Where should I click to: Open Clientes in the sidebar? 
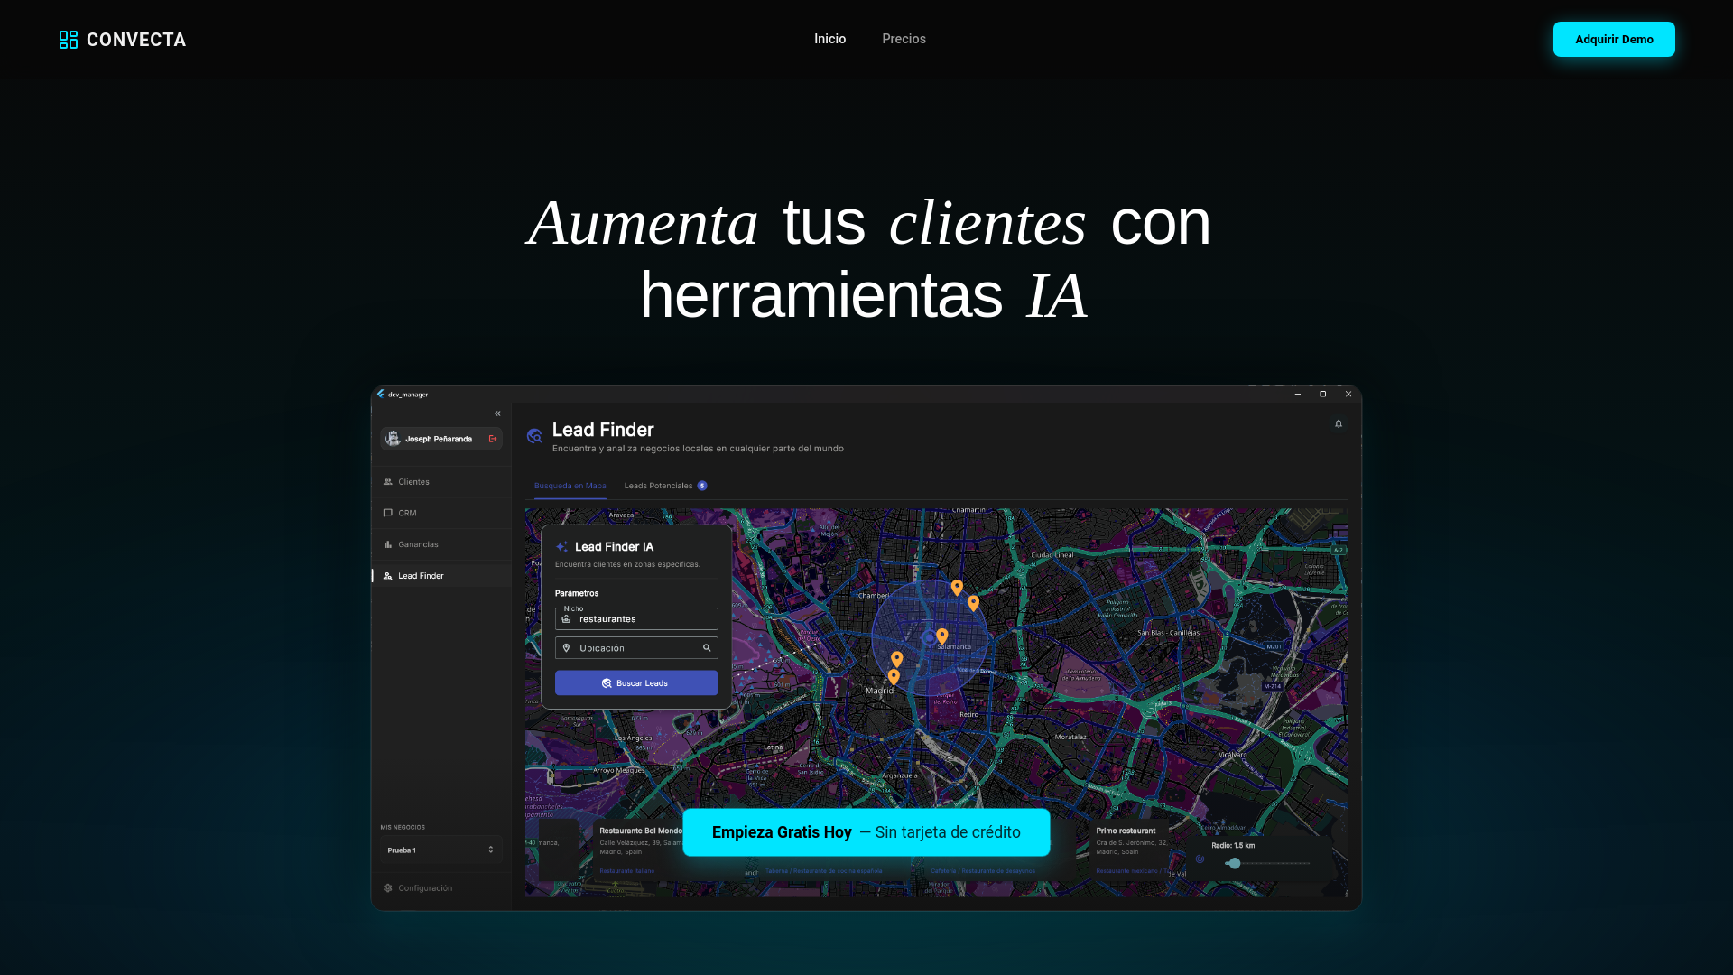point(441,482)
